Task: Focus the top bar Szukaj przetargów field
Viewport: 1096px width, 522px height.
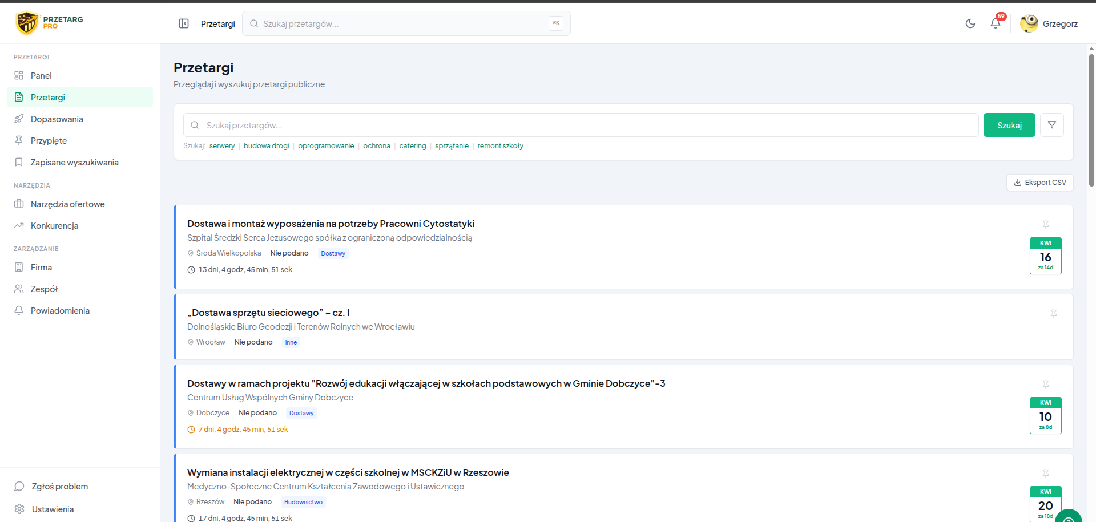Action: click(406, 23)
